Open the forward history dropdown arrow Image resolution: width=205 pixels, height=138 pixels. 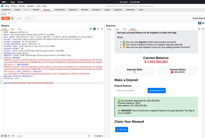(35, 18)
